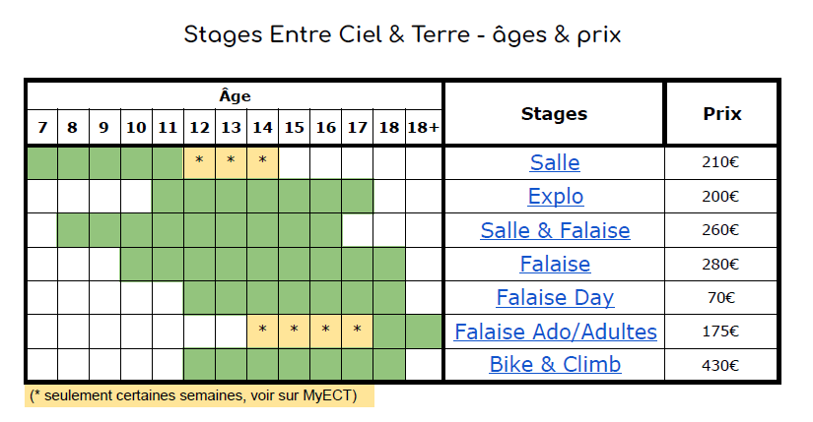Click the Prix column header
The width and height of the screenshot is (813, 422).
point(721,113)
